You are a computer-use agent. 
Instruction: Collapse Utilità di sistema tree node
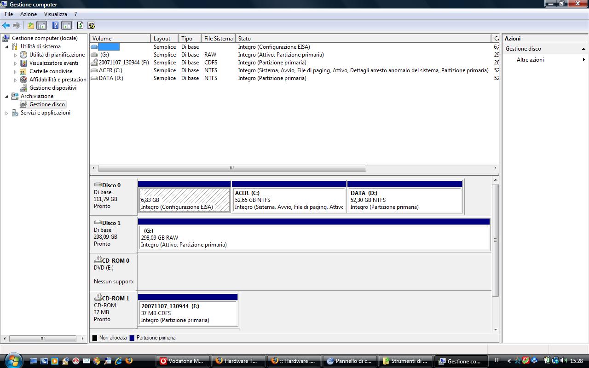coord(6,46)
